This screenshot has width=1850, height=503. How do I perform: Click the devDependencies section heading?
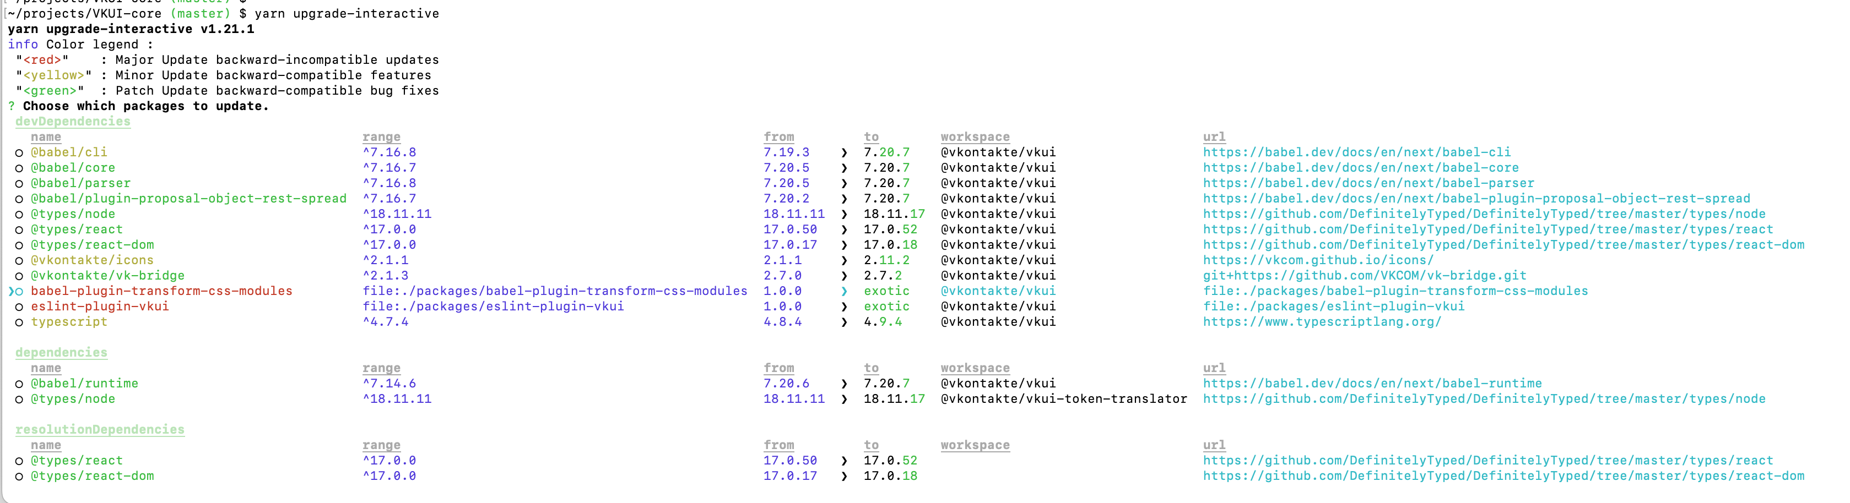[x=73, y=121]
